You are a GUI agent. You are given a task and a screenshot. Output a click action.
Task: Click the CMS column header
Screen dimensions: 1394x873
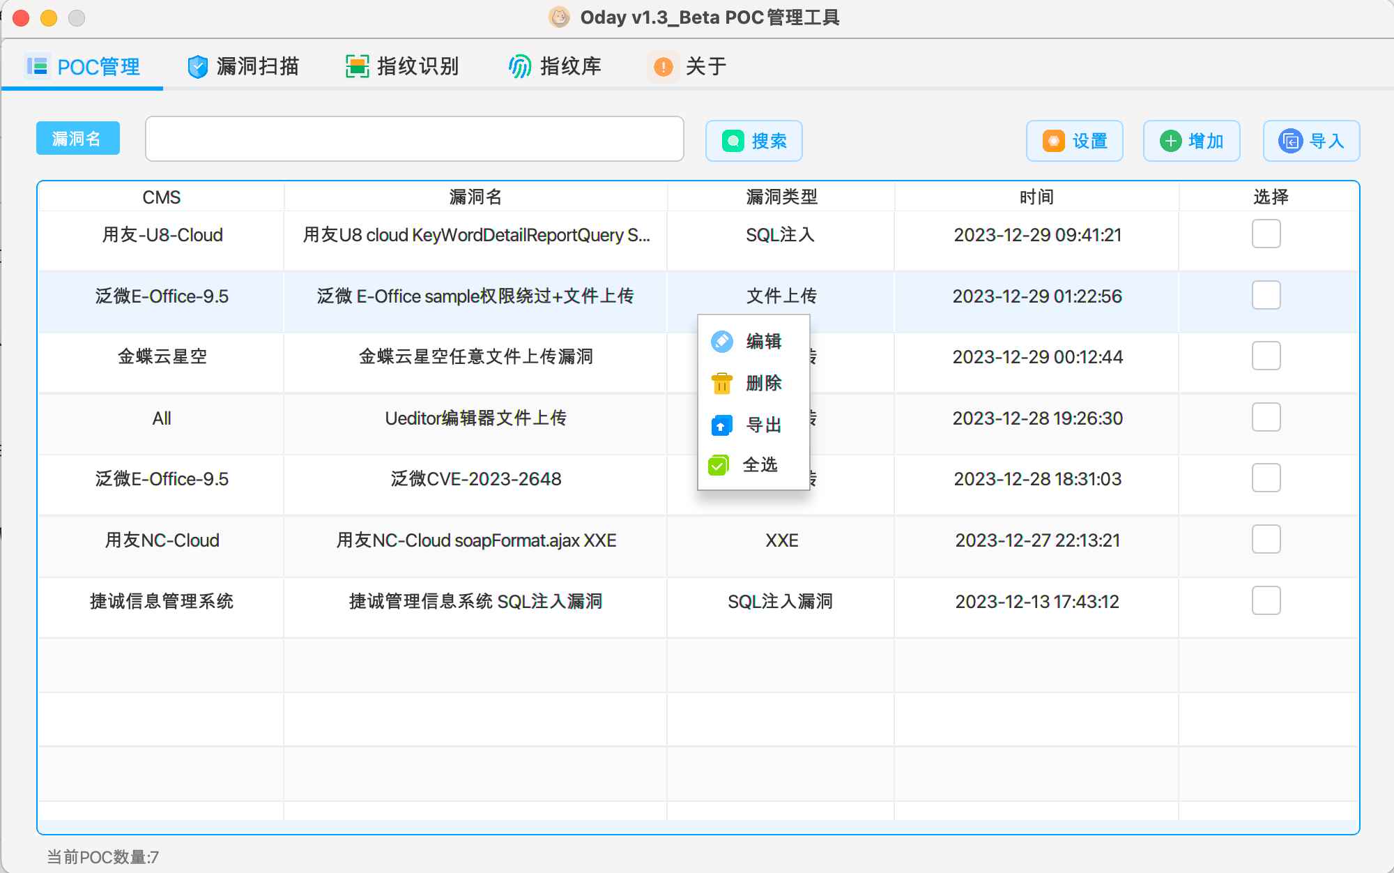[161, 197]
